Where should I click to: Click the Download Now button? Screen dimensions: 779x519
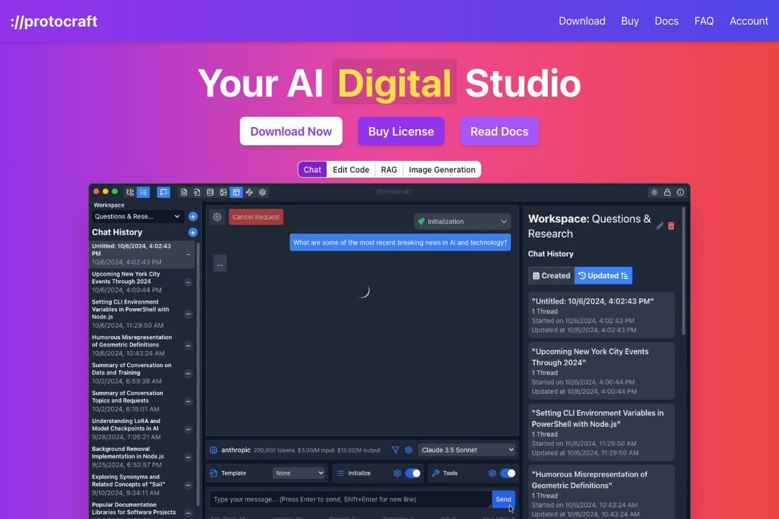coord(291,131)
